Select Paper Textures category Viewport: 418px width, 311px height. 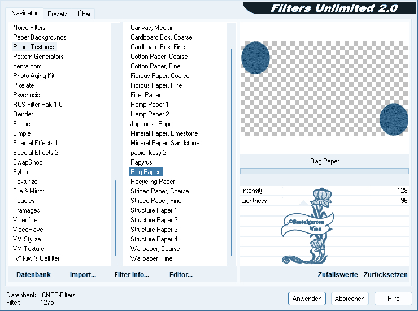[33, 47]
